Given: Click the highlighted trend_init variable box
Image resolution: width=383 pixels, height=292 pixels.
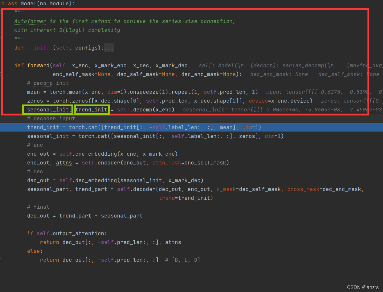Looking at the screenshot, I should pos(92,110).
